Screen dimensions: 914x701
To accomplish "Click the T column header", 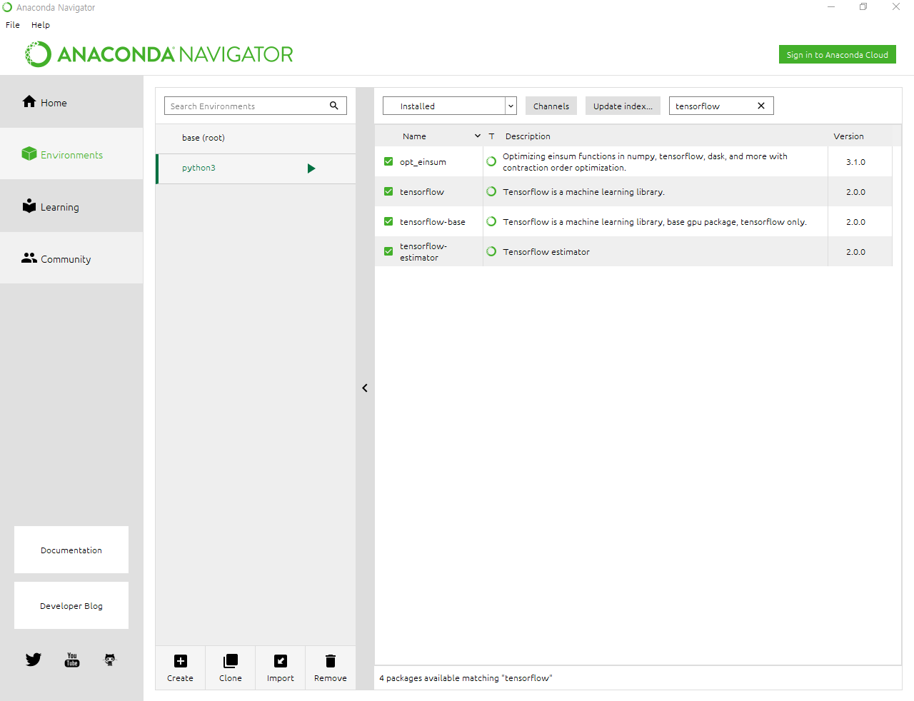I will (491, 136).
